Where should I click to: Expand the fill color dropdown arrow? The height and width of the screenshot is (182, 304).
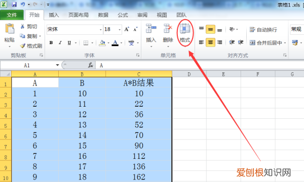point(108,43)
